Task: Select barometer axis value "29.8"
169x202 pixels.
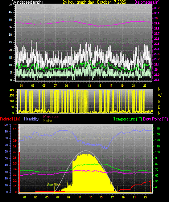Action: [x=157, y=28]
